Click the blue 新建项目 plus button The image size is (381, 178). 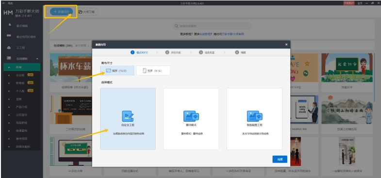[61, 12]
